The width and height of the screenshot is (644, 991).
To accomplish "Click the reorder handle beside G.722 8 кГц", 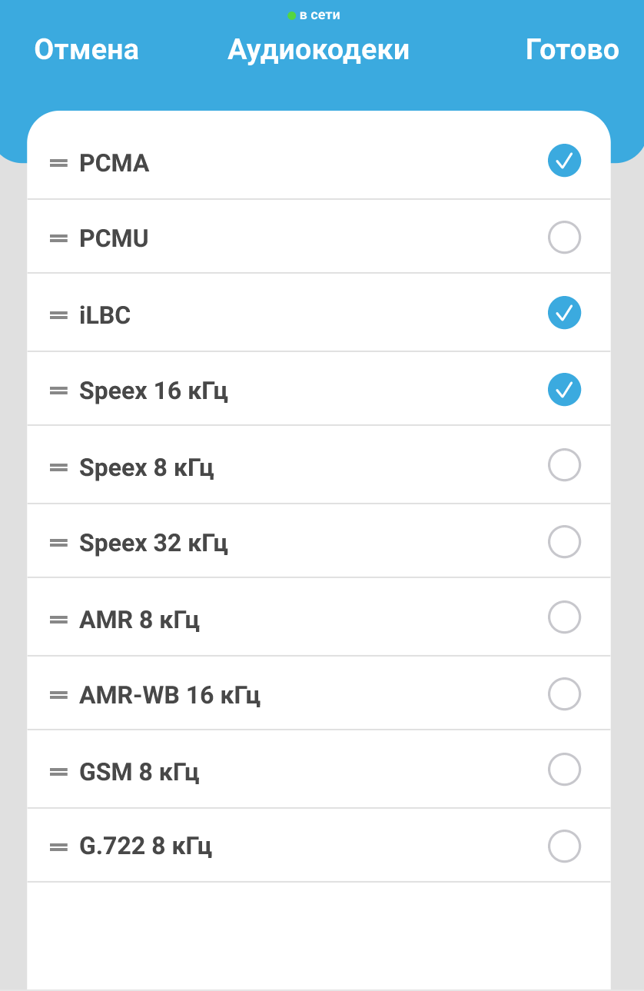I will pos(58,846).
